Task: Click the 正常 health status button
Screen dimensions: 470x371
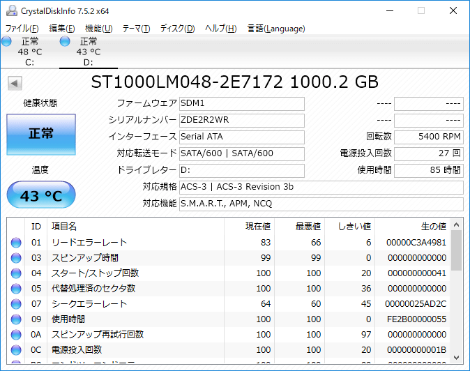Action: pyautogui.click(x=40, y=134)
